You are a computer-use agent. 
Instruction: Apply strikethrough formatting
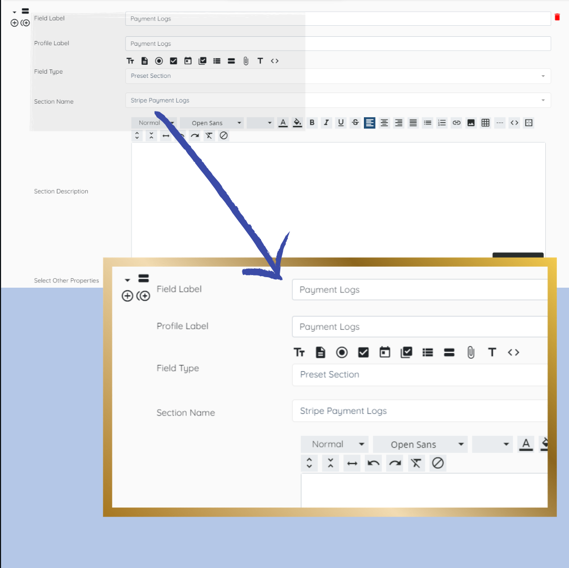pos(355,123)
